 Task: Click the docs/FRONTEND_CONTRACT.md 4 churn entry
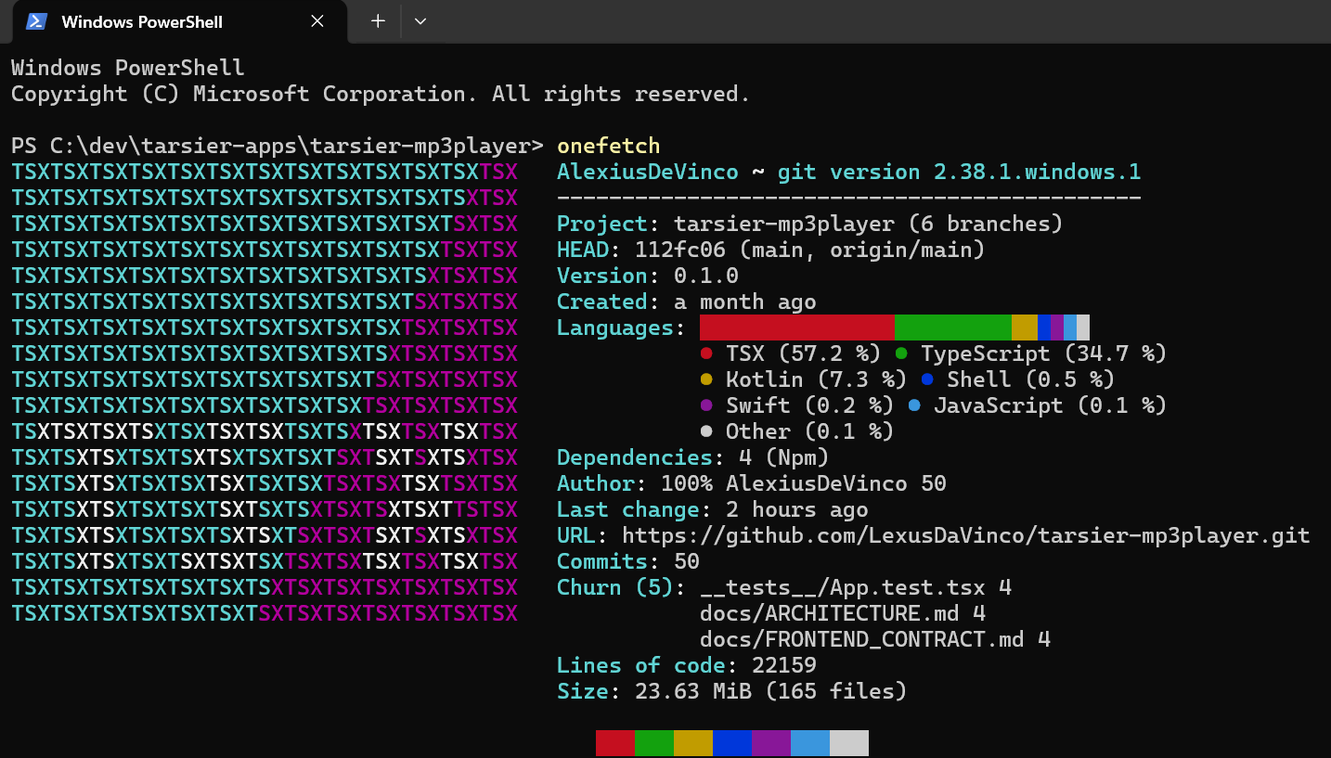[x=875, y=639]
